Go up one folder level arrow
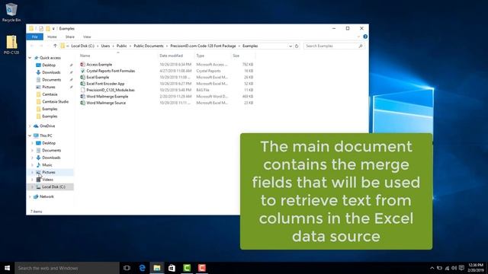 pyautogui.click(x=55, y=46)
